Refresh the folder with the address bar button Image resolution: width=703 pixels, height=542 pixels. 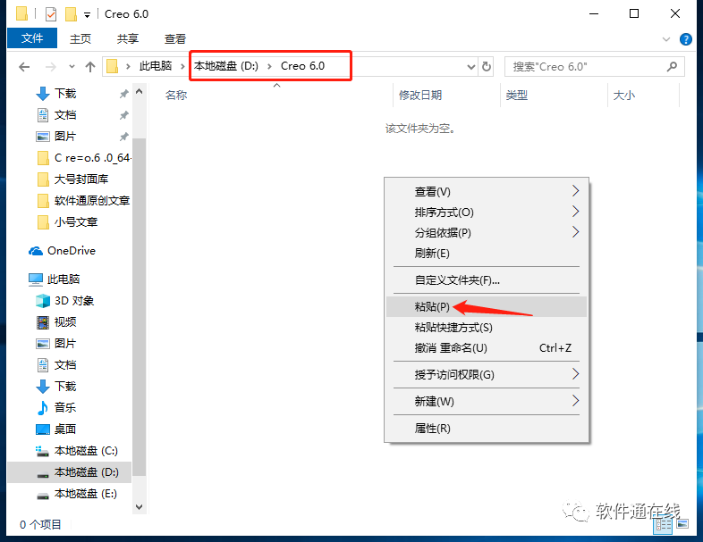click(x=486, y=67)
